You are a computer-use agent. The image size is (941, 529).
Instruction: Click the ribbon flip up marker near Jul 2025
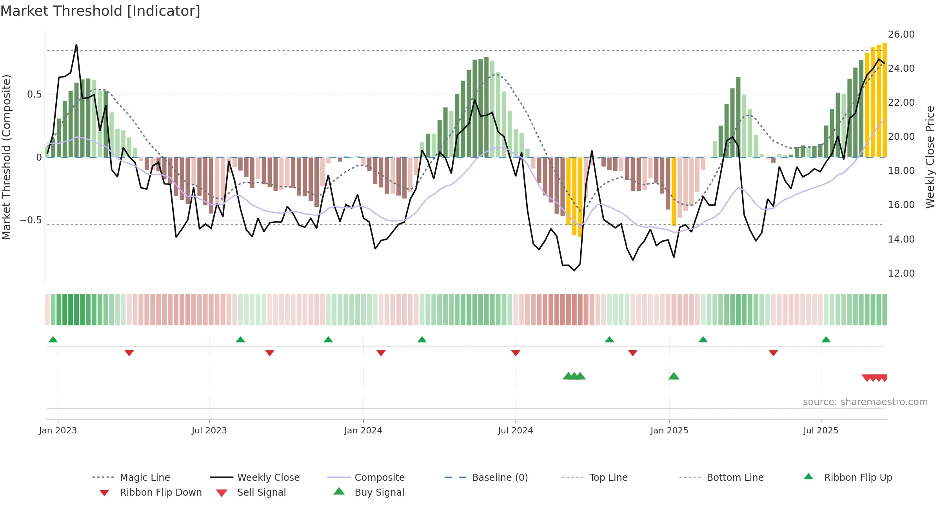(x=826, y=339)
